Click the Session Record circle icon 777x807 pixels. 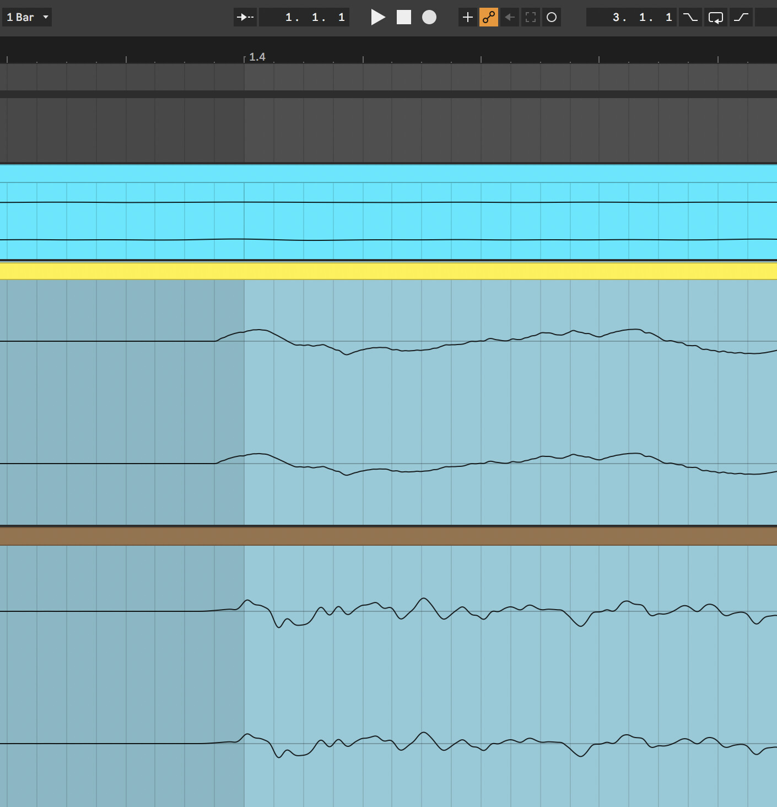[x=551, y=17]
